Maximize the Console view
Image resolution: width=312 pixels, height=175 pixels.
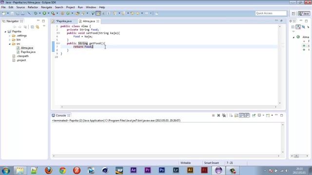click(281, 115)
